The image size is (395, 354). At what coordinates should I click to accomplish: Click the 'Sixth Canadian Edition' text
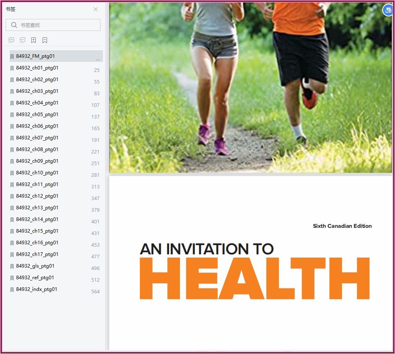pyautogui.click(x=342, y=226)
